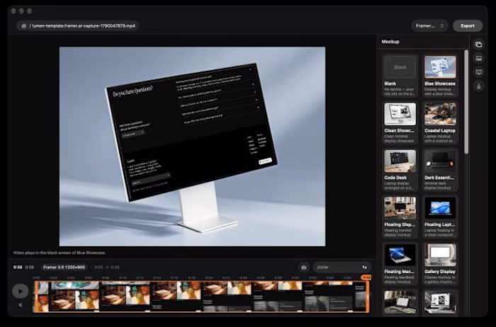Viewport: 496px width, 327px height.
Task: Click the Export button
Action: (468, 26)
